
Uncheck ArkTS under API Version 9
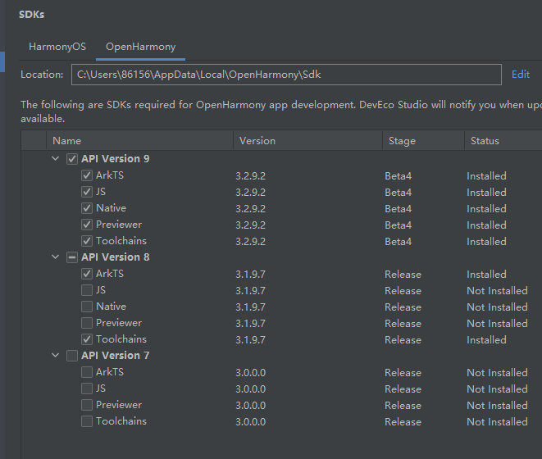[x=87, y=175]
